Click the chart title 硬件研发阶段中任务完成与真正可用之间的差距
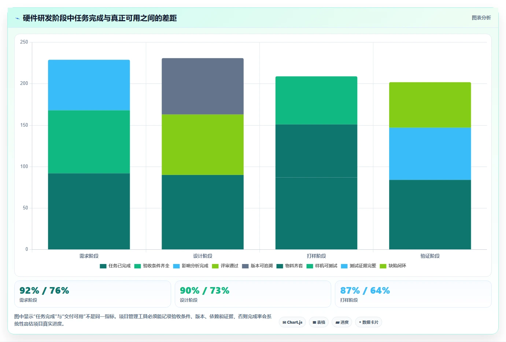The width and height of the screenshot is (506, 342). (x=100, y=18)
